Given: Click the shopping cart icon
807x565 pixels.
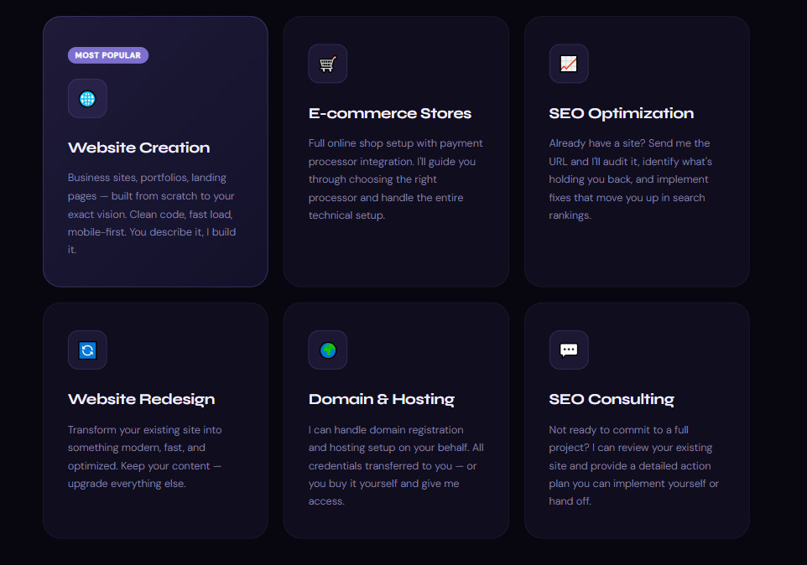Looking at the screenshot, I should (328, 64).
